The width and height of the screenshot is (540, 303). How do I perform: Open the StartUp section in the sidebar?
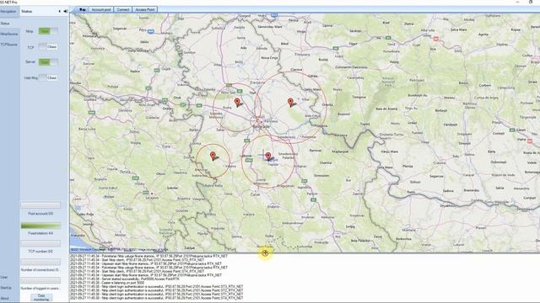click(x=6, y=288)
